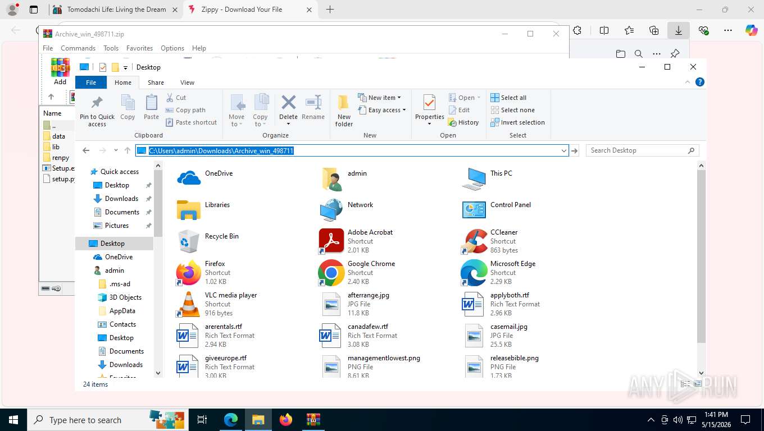Click Select all in ribbon
764x431 pixels.
pyautogui.click(x=508, y=98)
